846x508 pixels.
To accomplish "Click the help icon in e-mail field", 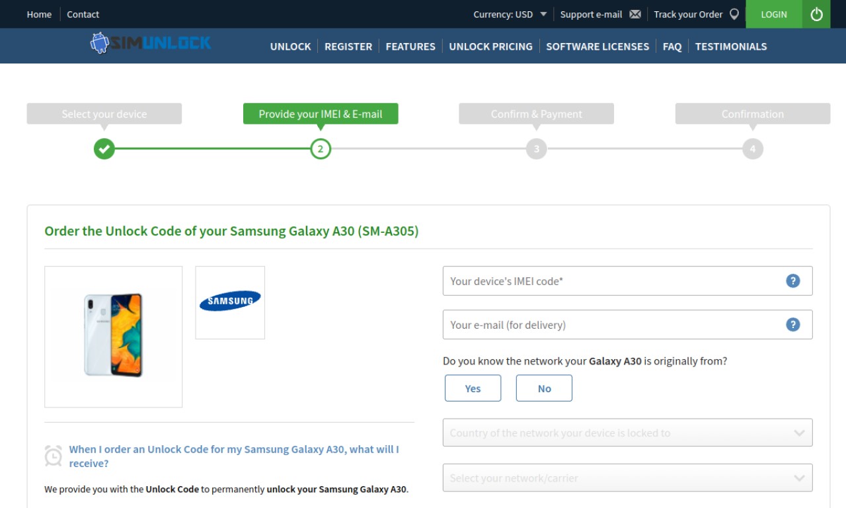I will [x=793, y=325].
